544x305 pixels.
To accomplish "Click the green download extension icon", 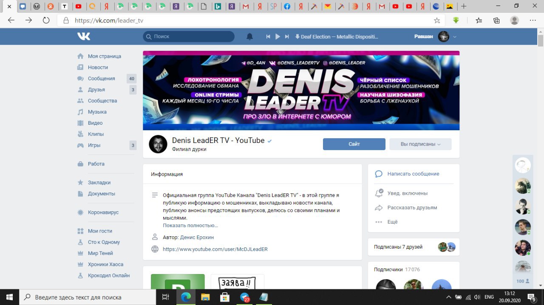I will pos(456,20).
